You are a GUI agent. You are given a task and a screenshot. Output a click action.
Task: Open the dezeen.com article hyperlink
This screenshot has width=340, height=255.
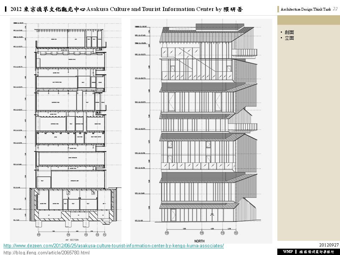coord(113,246)
